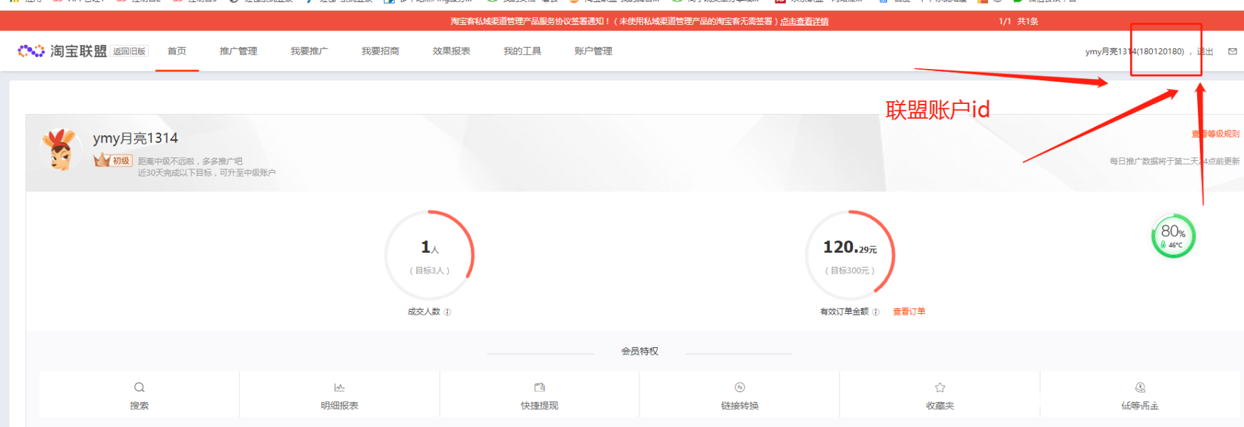
Task: Click the 查看订单 link
Action: (x=909, y=312)
